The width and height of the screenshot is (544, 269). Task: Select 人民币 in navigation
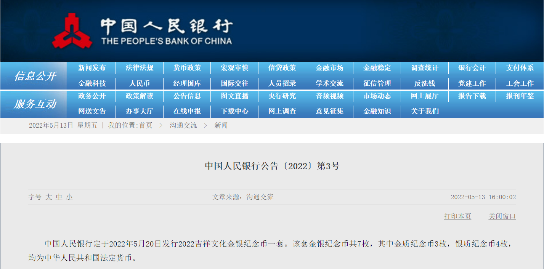140,83
